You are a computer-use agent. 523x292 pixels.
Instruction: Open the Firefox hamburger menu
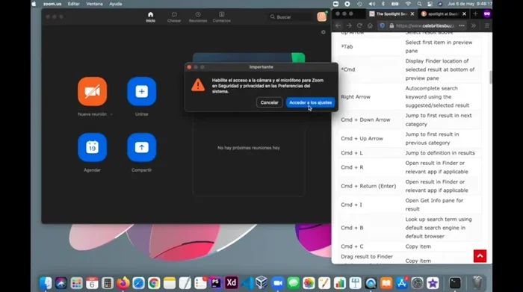coord(486,25)
